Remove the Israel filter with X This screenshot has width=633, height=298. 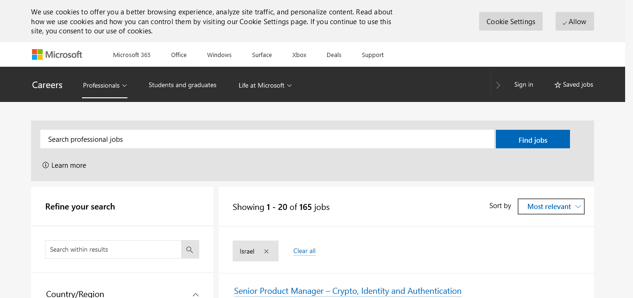(266, 251)
